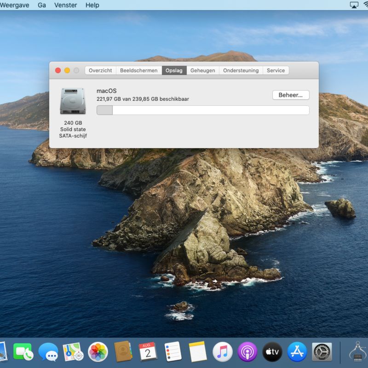Screen dimensions: 368x368
Task: Launch Music from the Dock
Action: click(223, 352)
